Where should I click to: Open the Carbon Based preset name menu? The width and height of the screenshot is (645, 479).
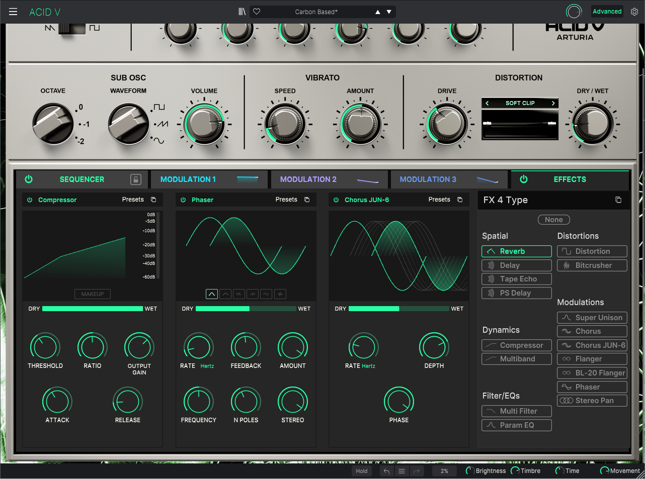(316, 12)
